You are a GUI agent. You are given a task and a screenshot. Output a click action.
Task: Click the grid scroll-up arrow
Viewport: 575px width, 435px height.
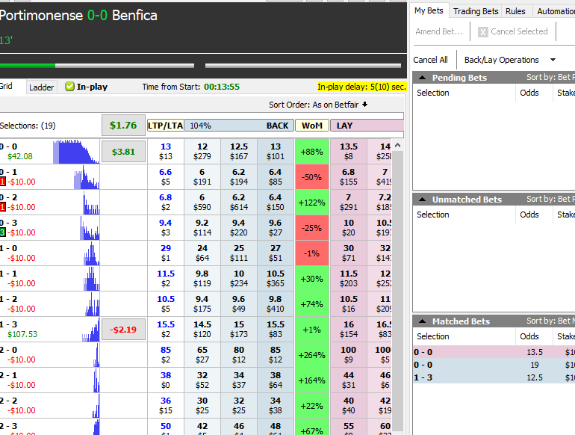398,145
